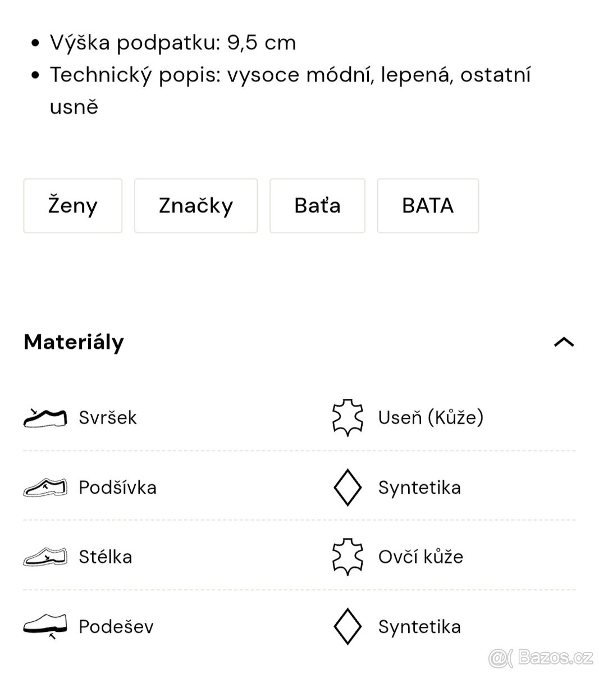The height and width of the screenshot is (674, 599).
Task: Click the Podešev sole shoe icon
Action: [45, 625]
